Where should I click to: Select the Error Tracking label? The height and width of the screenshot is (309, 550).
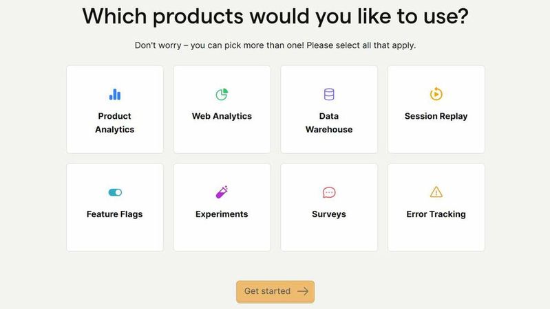[x=436, y=214]
